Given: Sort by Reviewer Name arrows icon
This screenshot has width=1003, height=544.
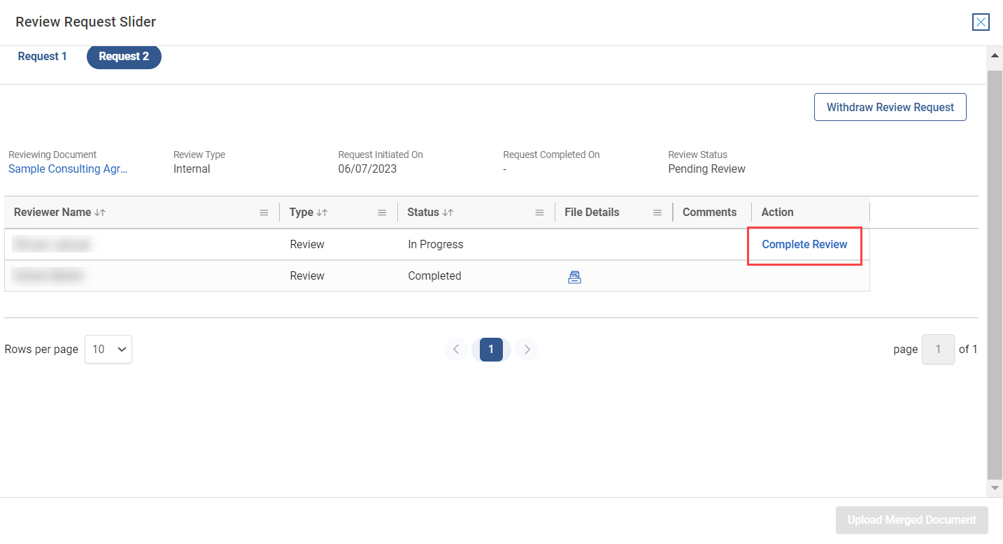Looking at the screenshot, I should click(100, 213).
